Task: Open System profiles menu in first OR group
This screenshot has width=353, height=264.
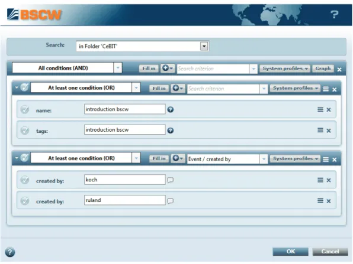Action: pos(295,88)
